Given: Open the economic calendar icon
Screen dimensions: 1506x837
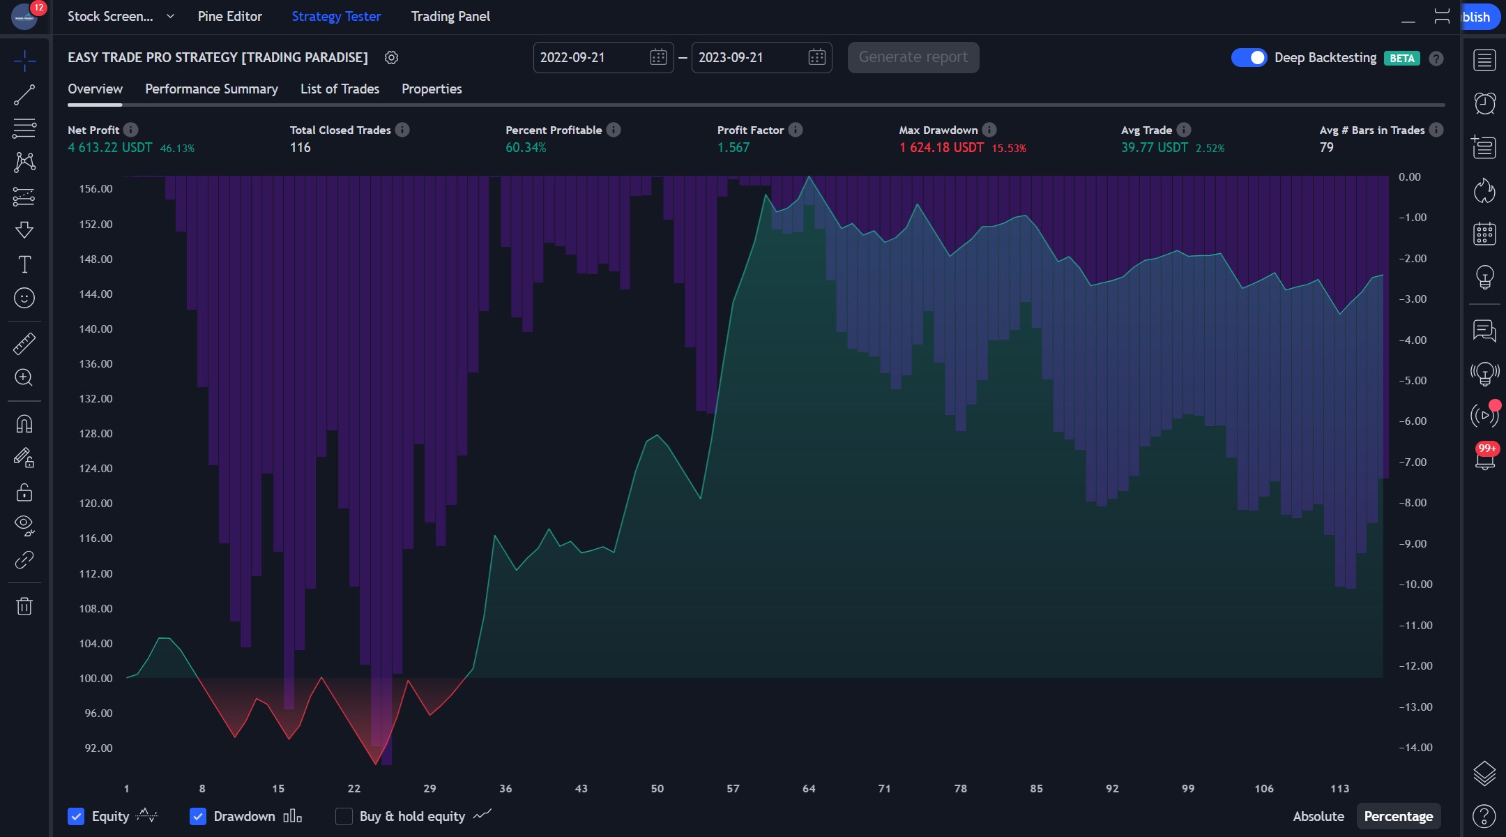Looking at the screenshot, I should 1484,234.
